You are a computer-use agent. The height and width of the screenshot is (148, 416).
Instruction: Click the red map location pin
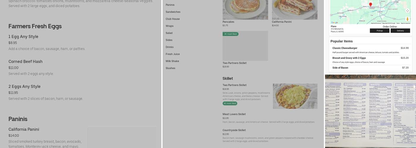(370, 4)
